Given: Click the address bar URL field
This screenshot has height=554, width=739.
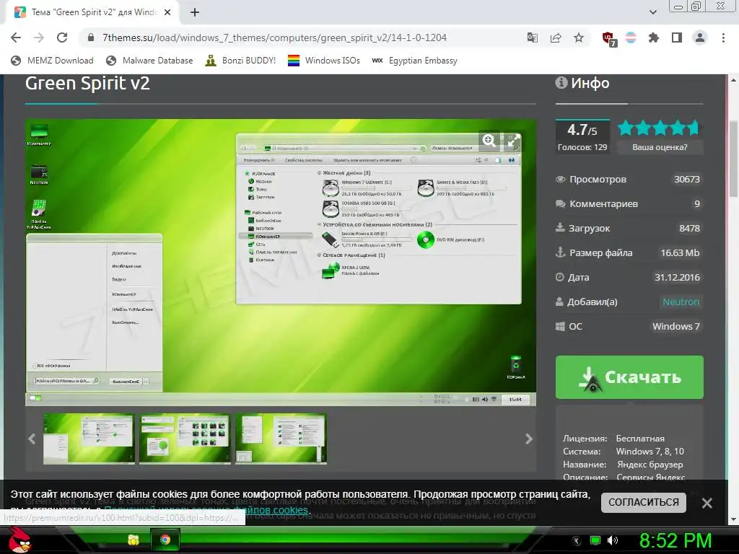Looking at the screenshot, I should (x=274, y=38).
